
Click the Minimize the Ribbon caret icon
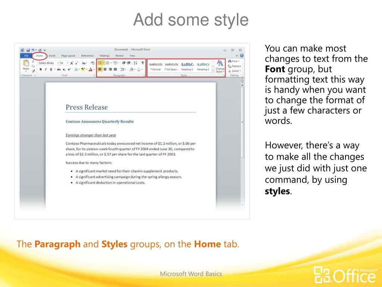(237, 56)
